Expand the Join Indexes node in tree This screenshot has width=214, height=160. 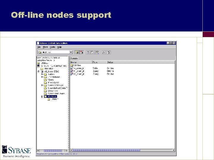[x=42, y=77]
